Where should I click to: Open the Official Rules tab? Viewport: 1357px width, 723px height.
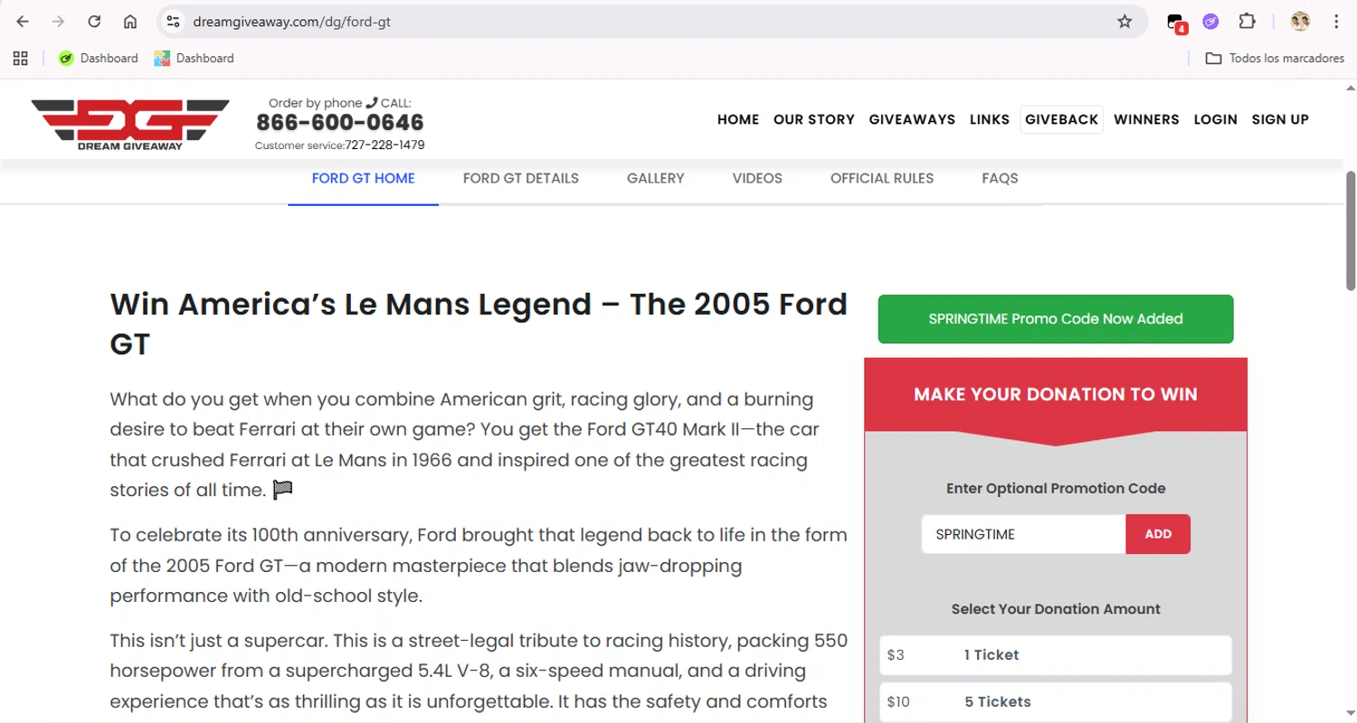881,178
